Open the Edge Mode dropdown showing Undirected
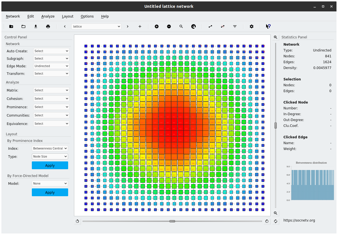The height and width of the screenshot is (236, 339). (51, 66)
